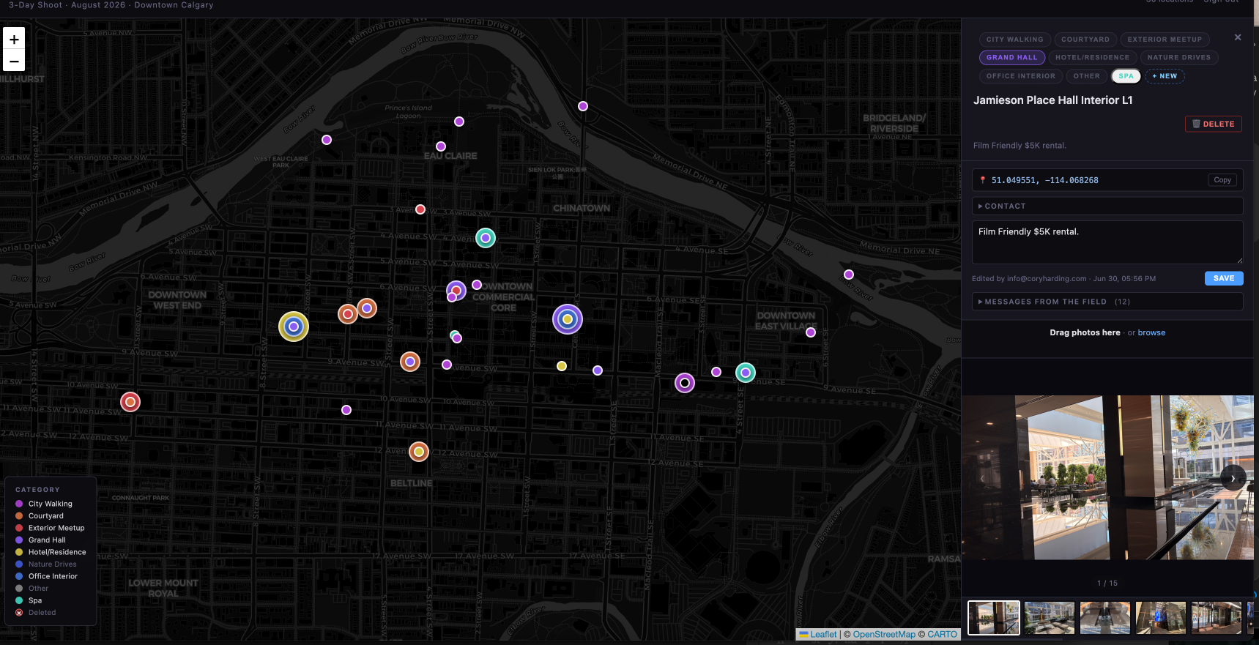Filter by City Walking in the legend
Image resolution: width=1259 pixels, height=645 pixels.
point(51,504)
